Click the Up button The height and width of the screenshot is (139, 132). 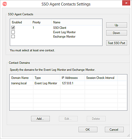[x=116, y=25]
